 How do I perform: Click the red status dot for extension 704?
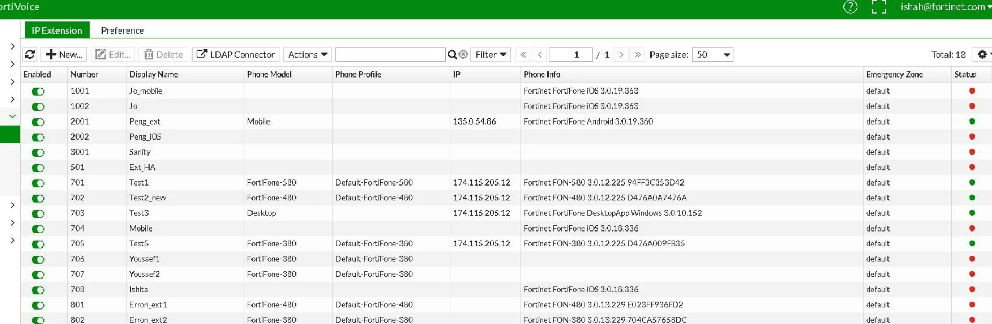[x=972, y=228]
